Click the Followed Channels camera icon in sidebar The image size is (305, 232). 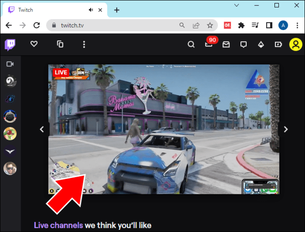tap(10, 64)
